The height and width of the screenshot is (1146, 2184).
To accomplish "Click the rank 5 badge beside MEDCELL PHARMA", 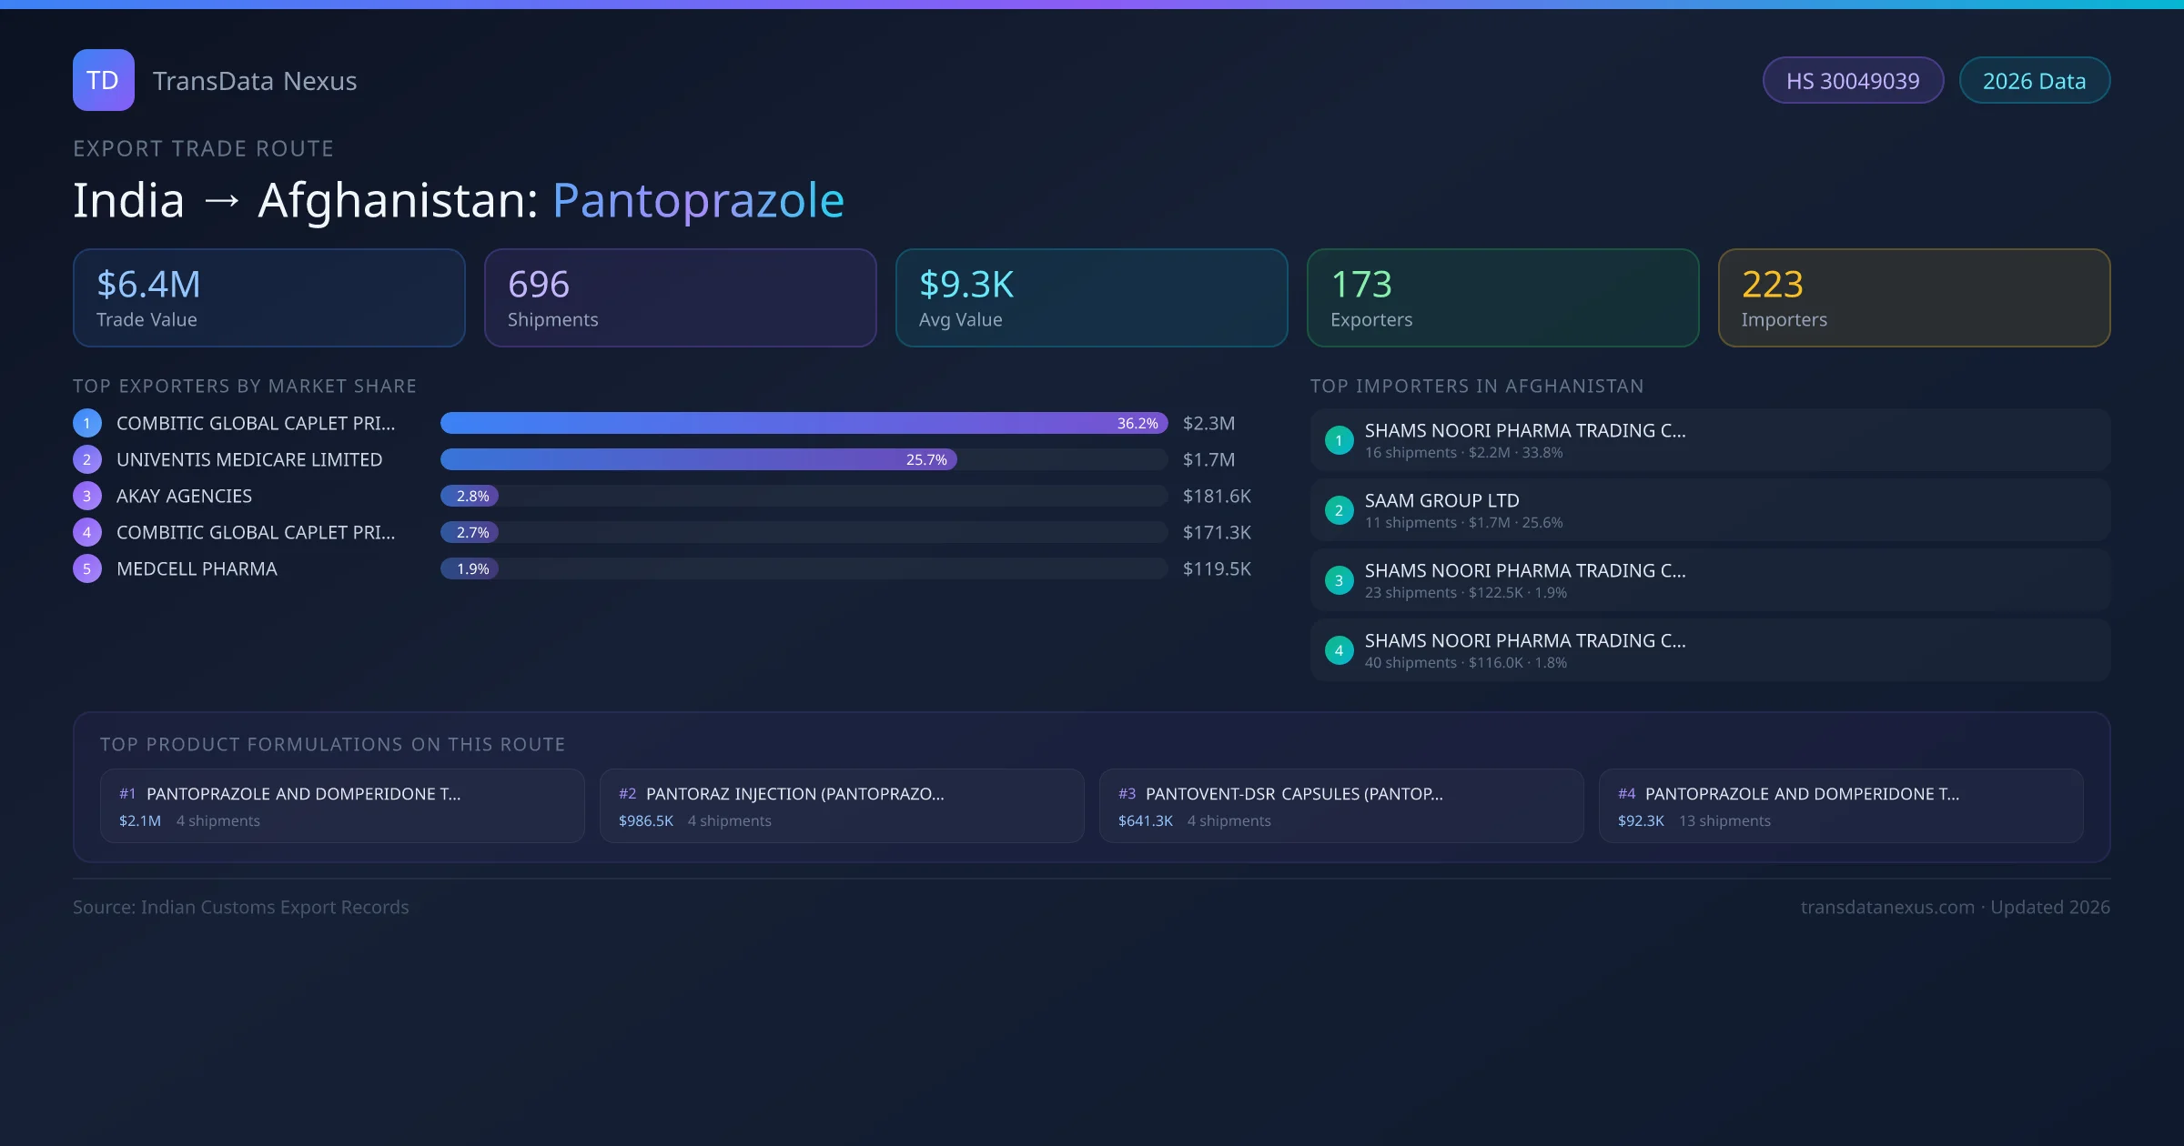I will 86,568.
